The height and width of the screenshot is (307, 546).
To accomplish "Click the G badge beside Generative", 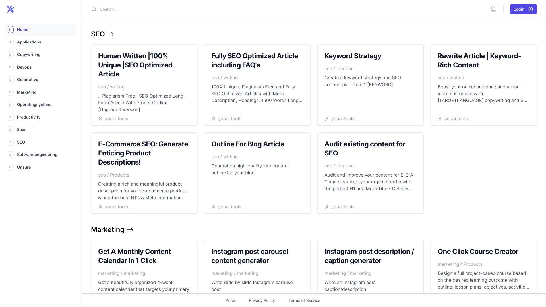I will 10,80.
